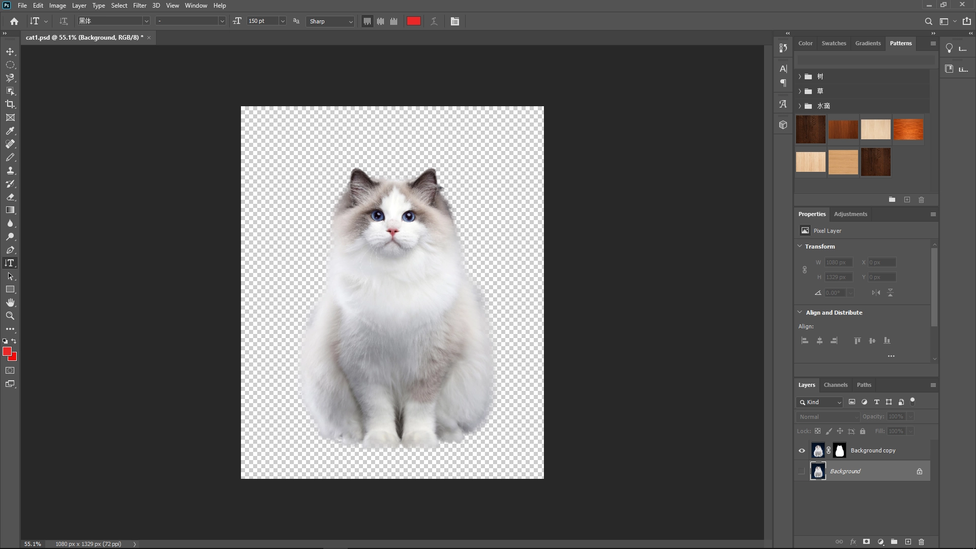Expand the 水滴 pattern folder
Image resolution: width=976 pixels, height=549 pixels.
(x=800, y=106)
